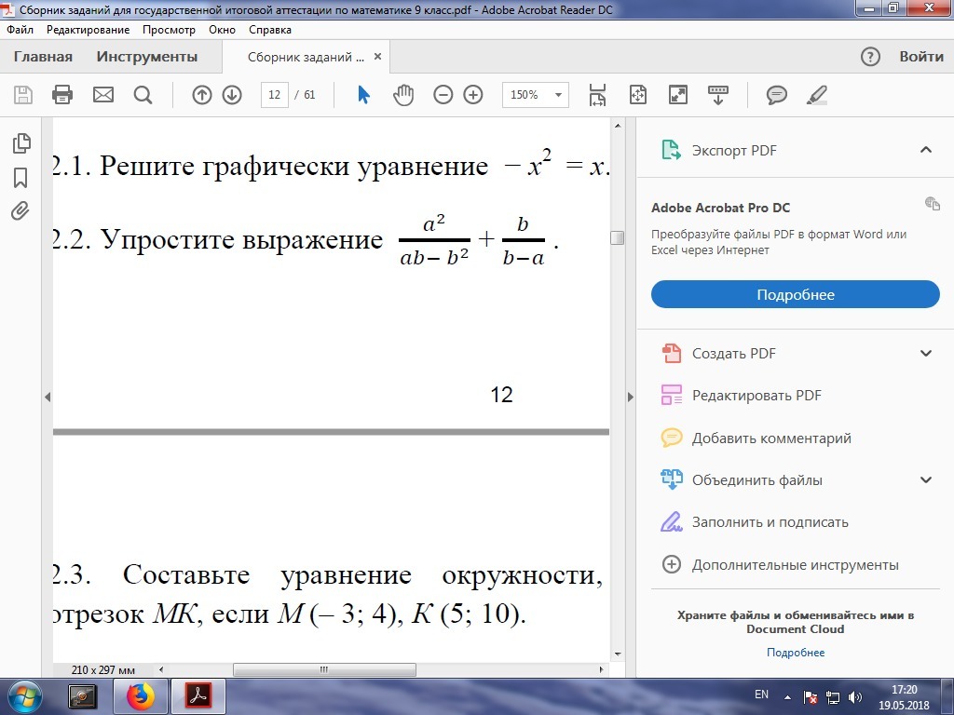
Task: Click the page number input field
Action: tap(275, 95)
